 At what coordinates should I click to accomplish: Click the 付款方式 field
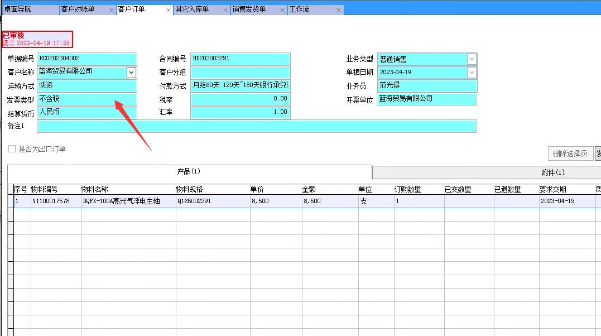point(240,85)
